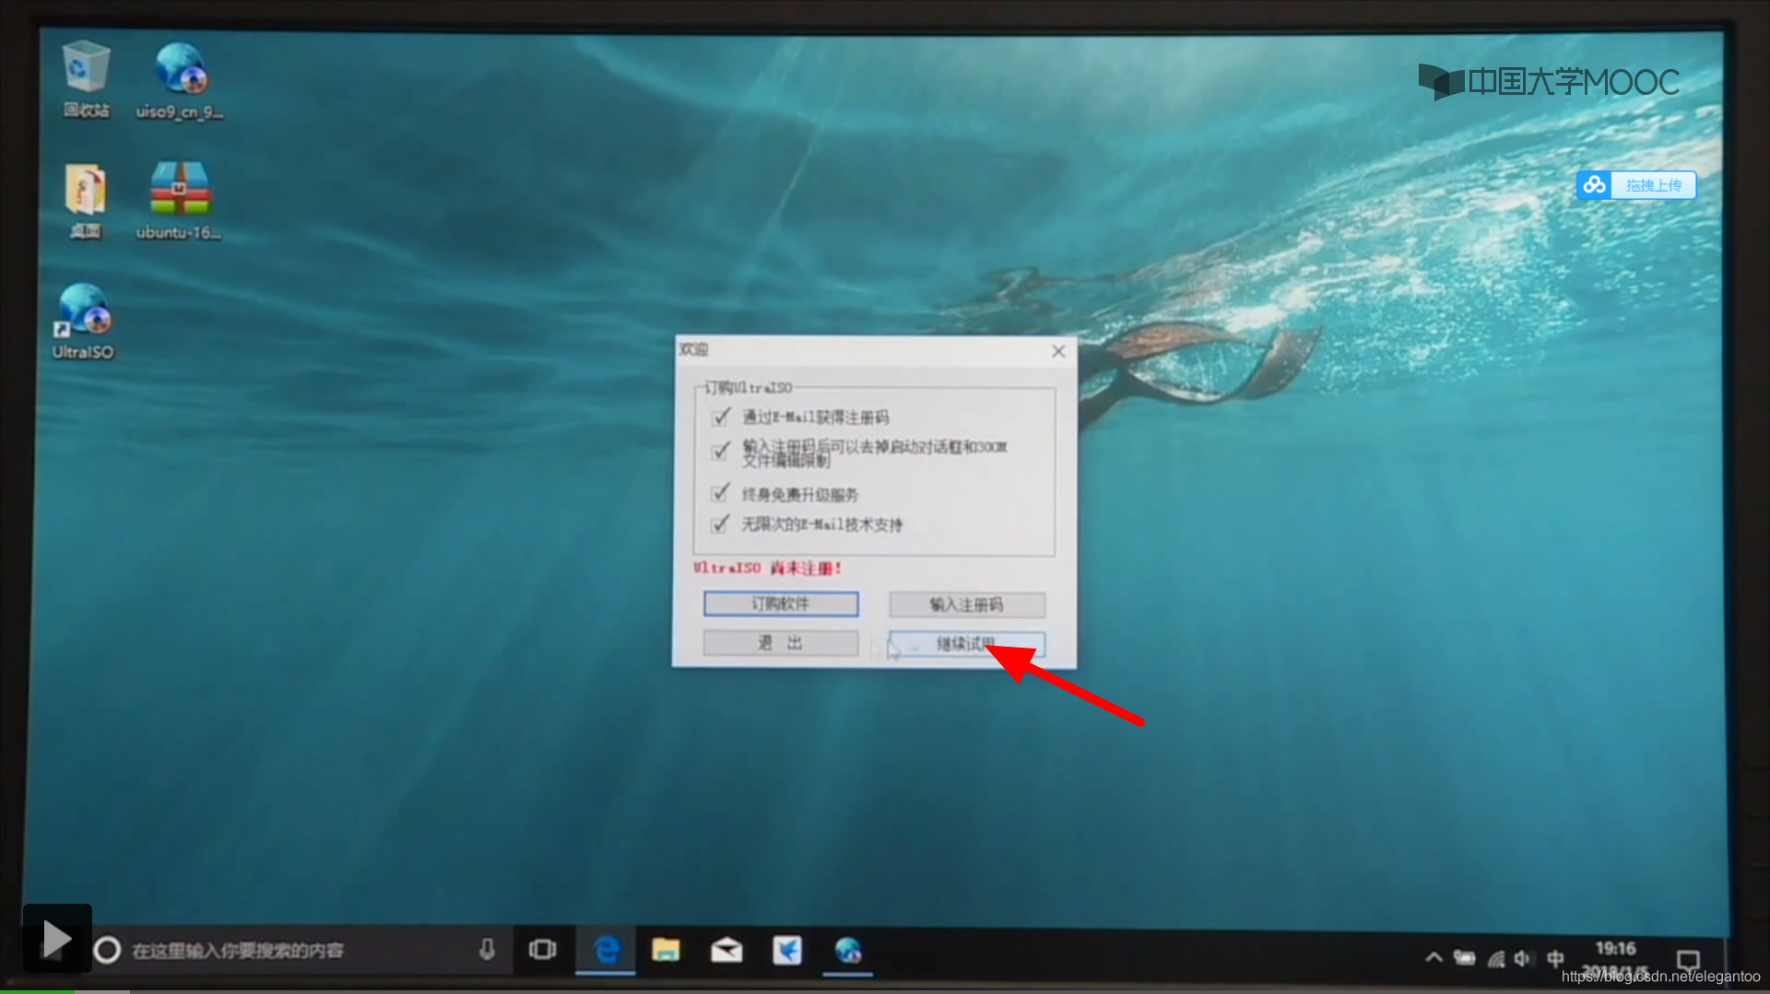
Task: Select the ubuntu-16 archive desktop icon
Action: pyautogui.click(x=179, y=200)
